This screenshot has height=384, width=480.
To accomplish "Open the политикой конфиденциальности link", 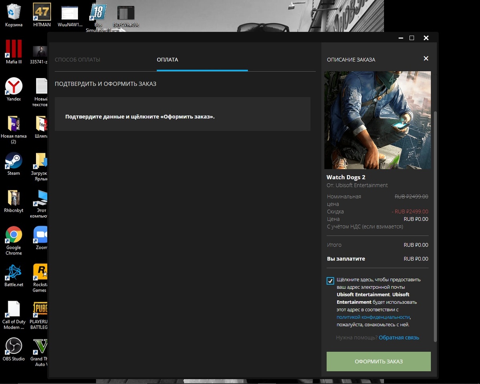I will point(373,317).
